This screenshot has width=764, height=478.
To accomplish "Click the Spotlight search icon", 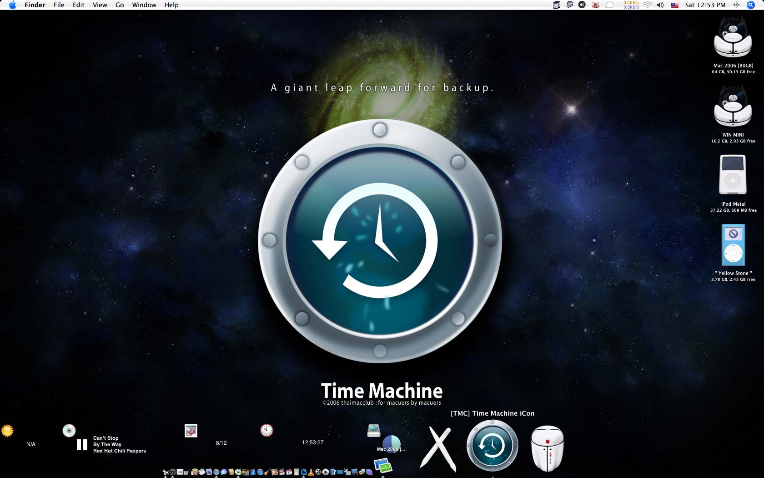I will 751,5.
